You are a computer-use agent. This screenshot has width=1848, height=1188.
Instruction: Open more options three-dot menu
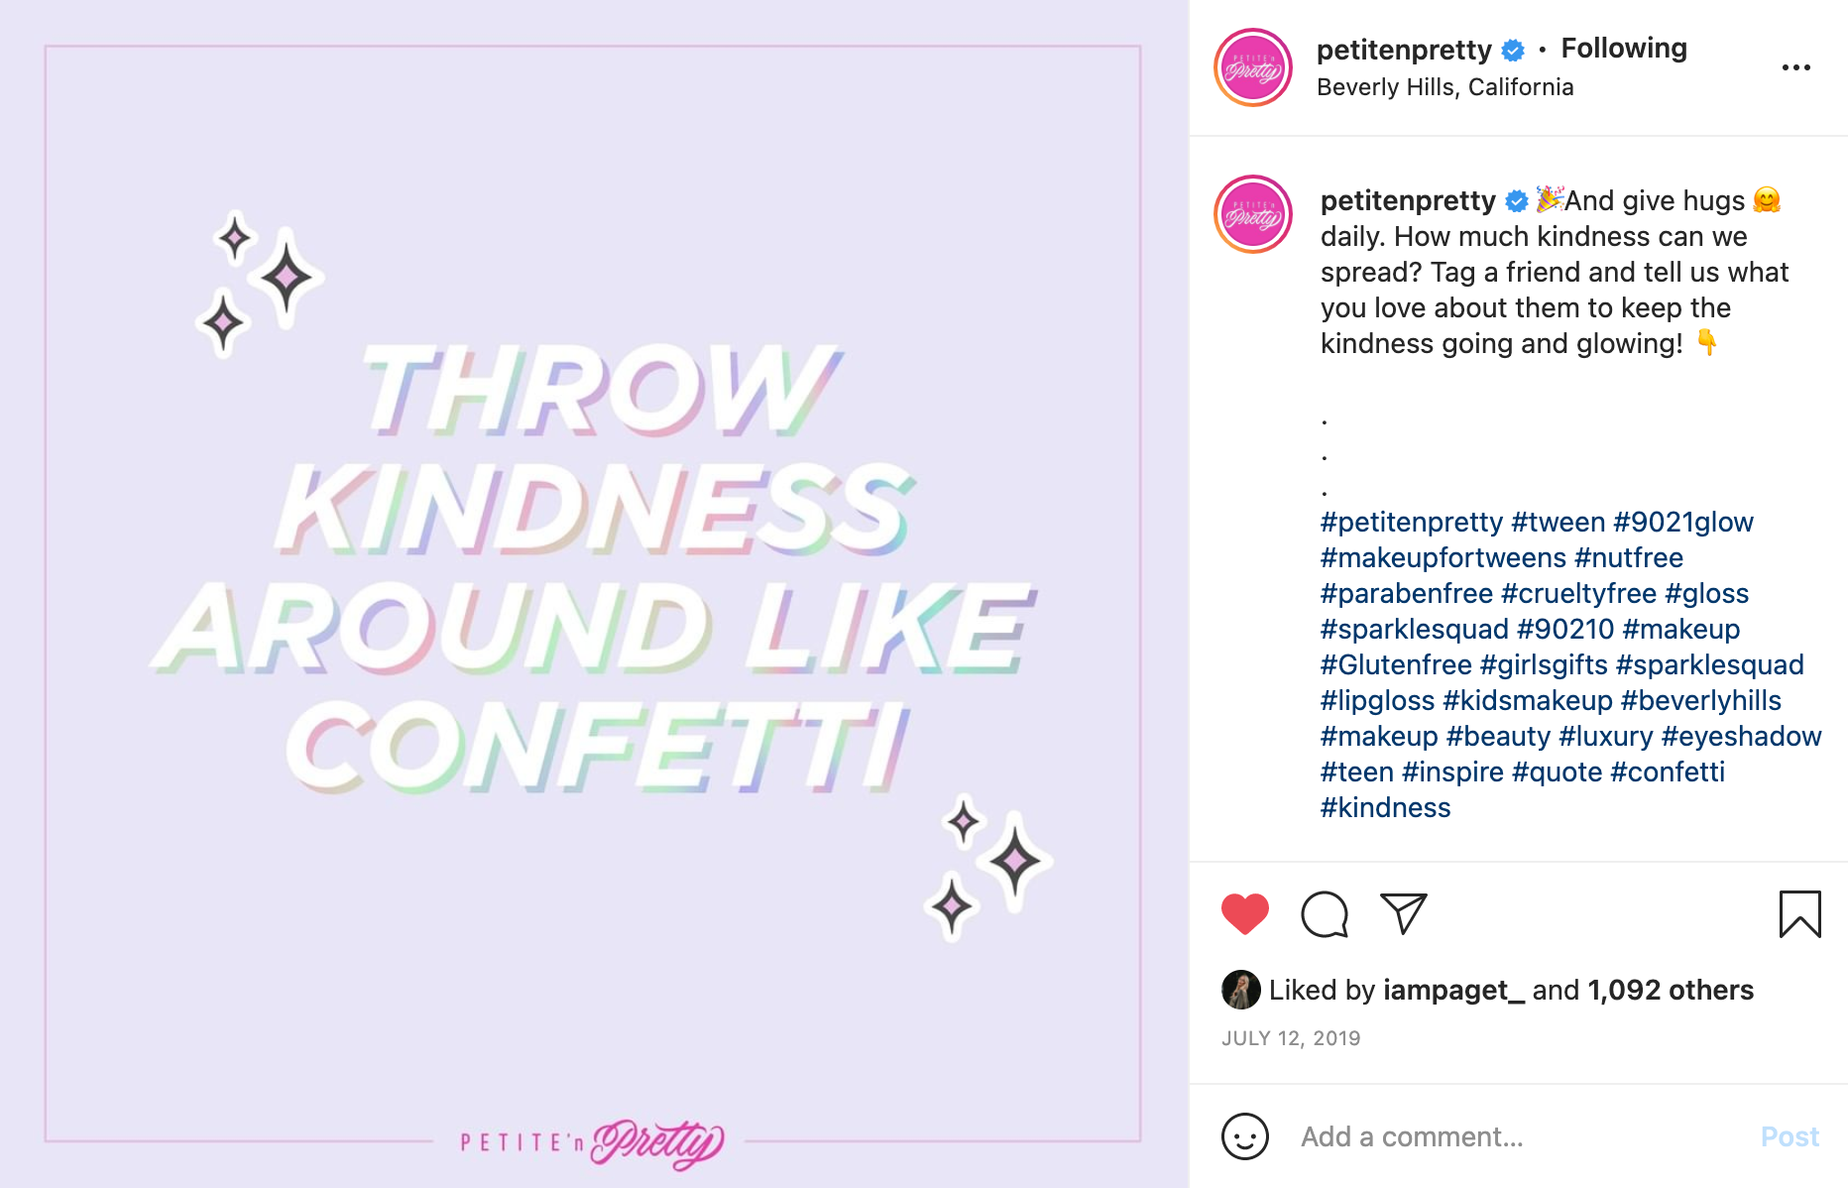1795,67
